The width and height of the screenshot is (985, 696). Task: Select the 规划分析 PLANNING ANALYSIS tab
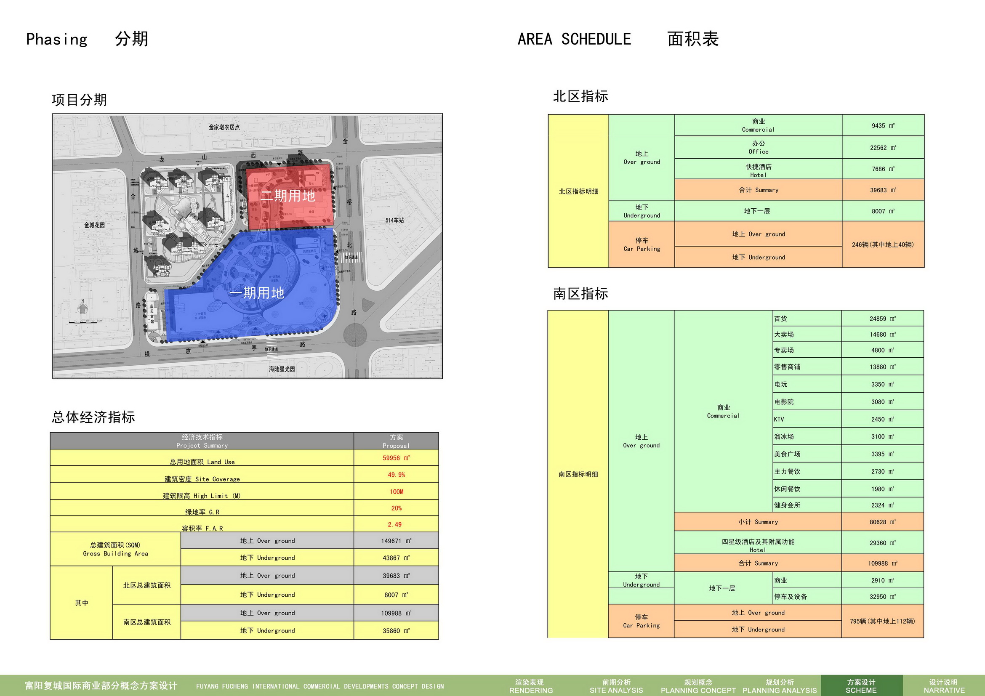click(780, 686)
